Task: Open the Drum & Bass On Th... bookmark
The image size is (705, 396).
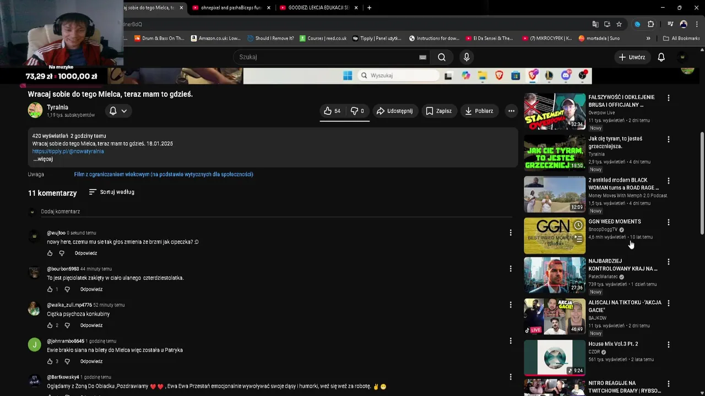Action: tap(159, 38)
